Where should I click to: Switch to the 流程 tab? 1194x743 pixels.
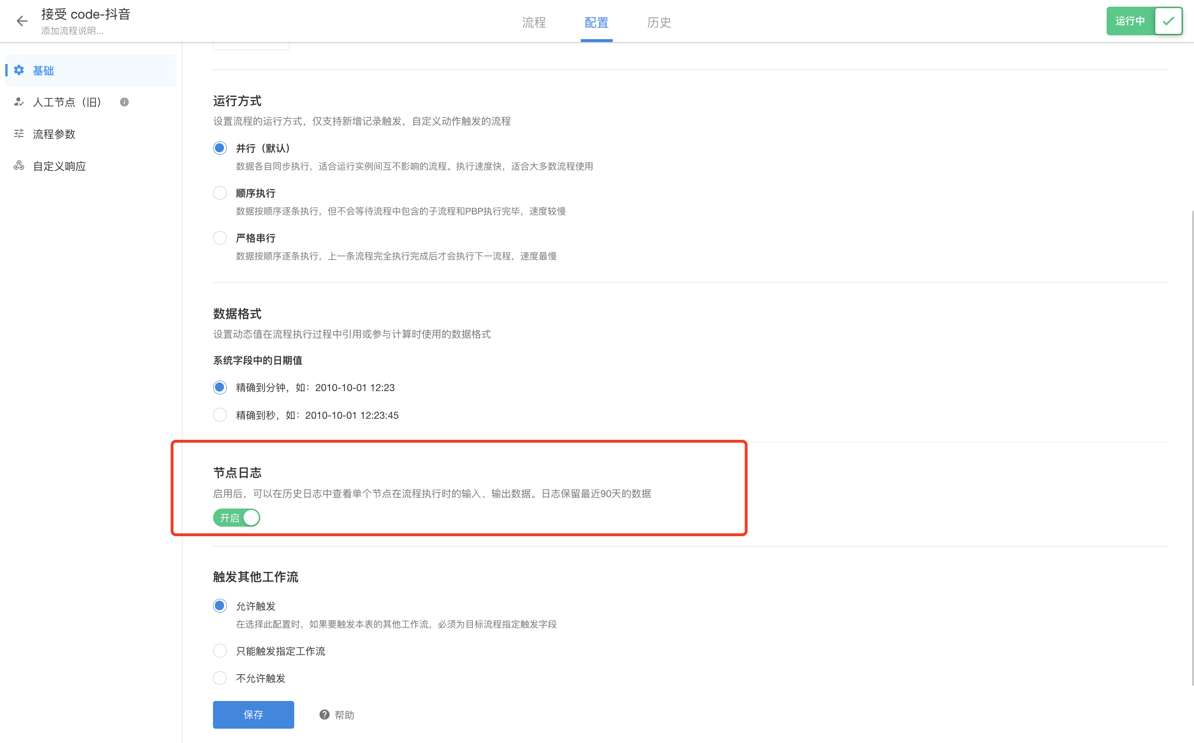click(533, 22)
